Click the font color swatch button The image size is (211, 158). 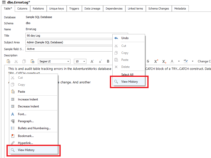point(172,61)
